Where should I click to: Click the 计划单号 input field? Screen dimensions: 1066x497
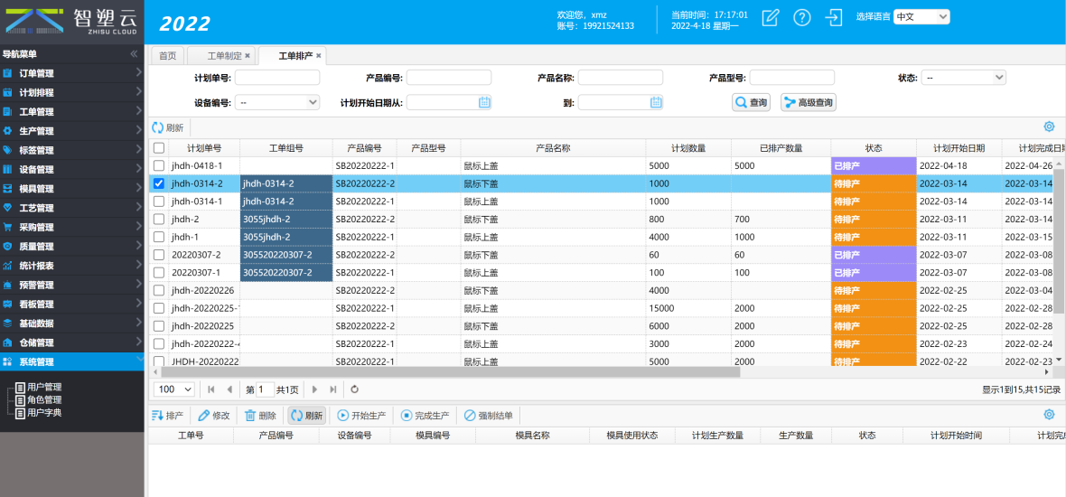coord(276,79)
